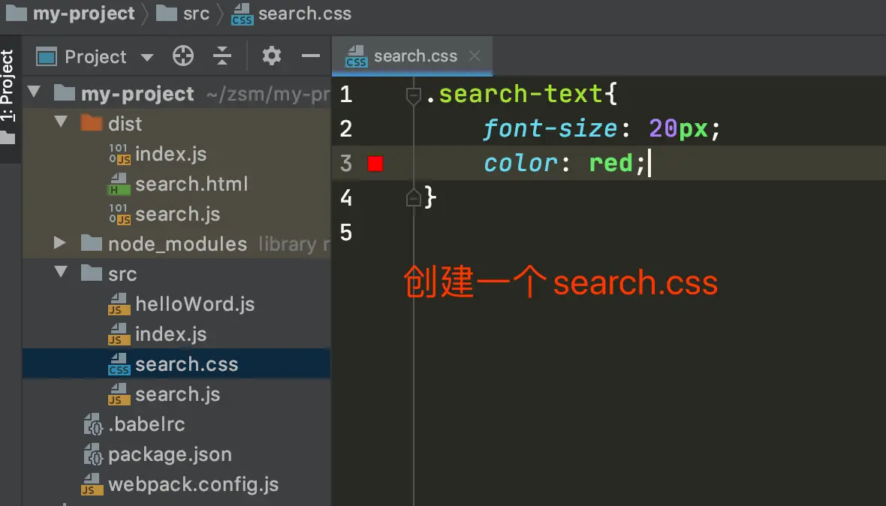
Task: Select search.html in dist folder
Action: point(176,183)
